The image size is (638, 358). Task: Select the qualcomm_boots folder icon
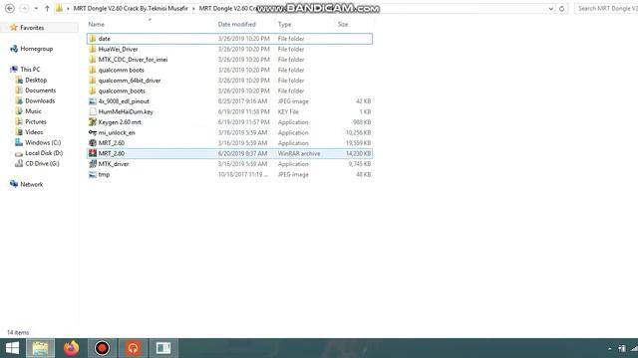pyautogui.click(x=93, y=90)
